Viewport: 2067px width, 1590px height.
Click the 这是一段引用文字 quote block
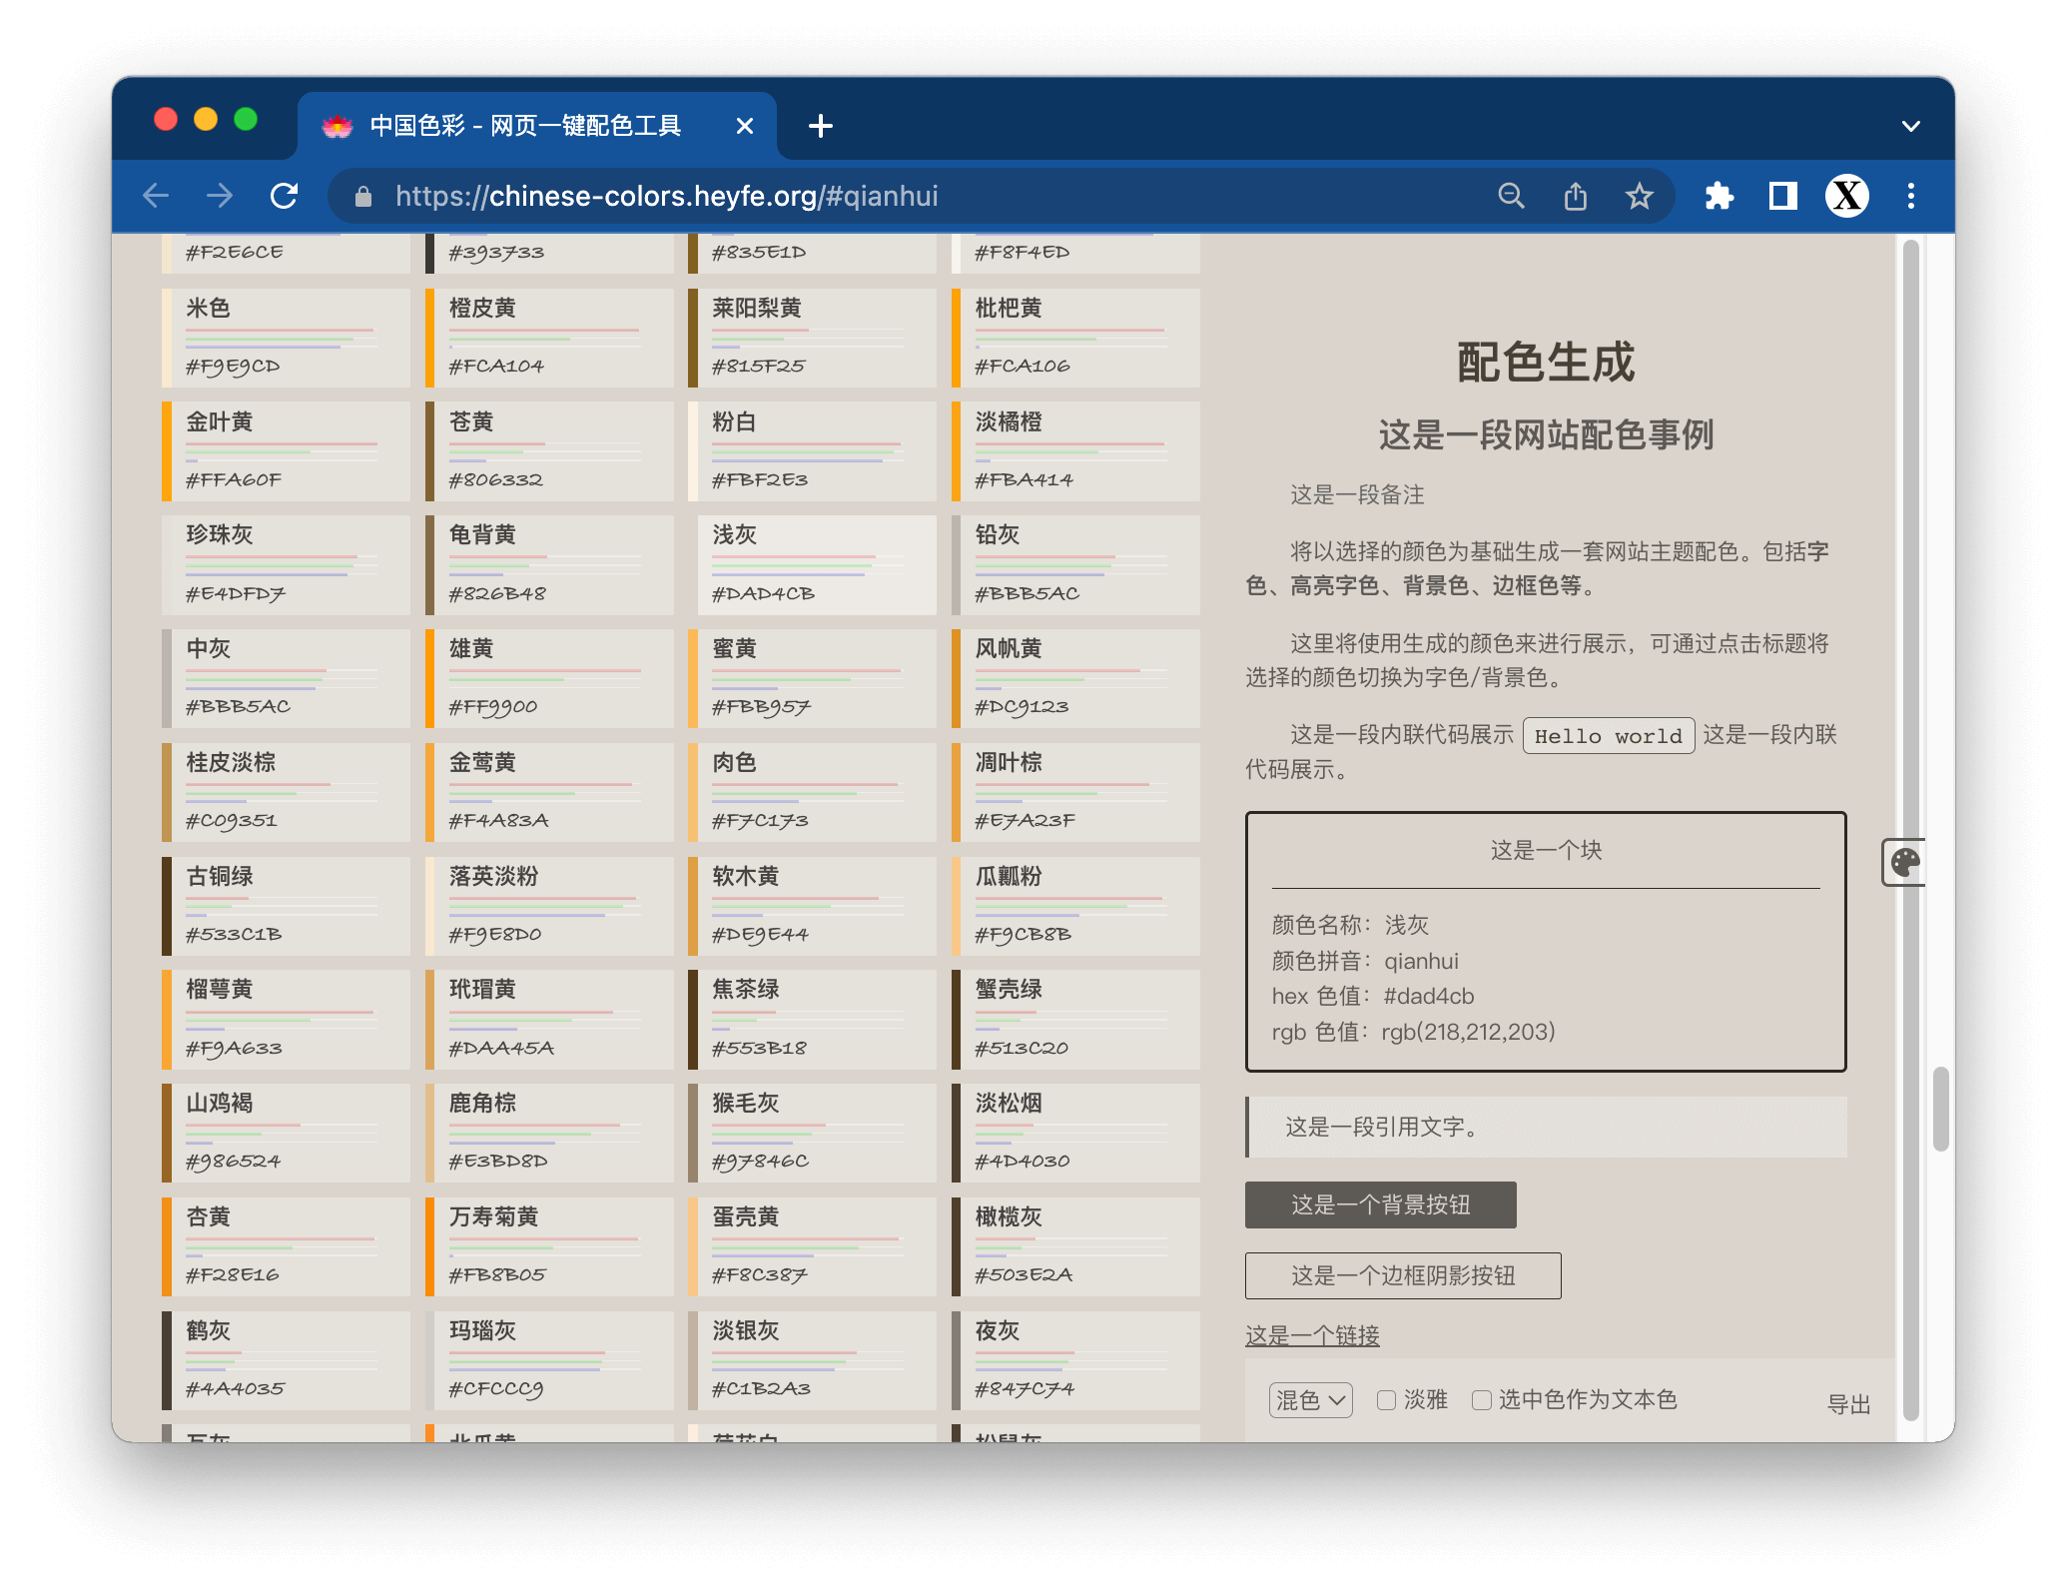point(1546,1128)
